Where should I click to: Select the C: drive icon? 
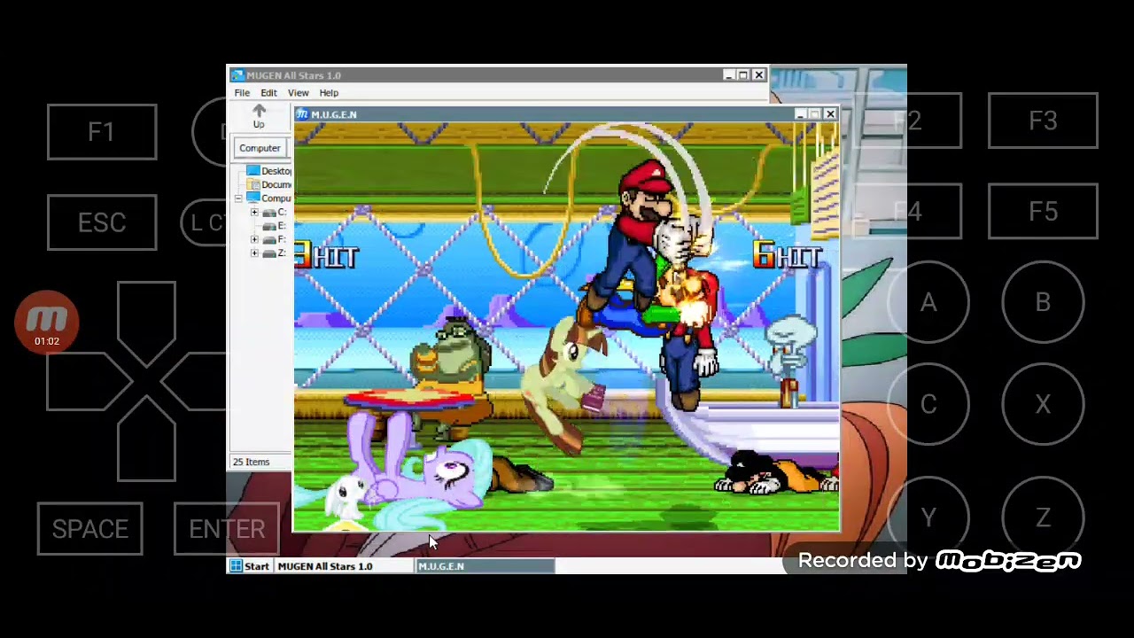tap(269, 213)
